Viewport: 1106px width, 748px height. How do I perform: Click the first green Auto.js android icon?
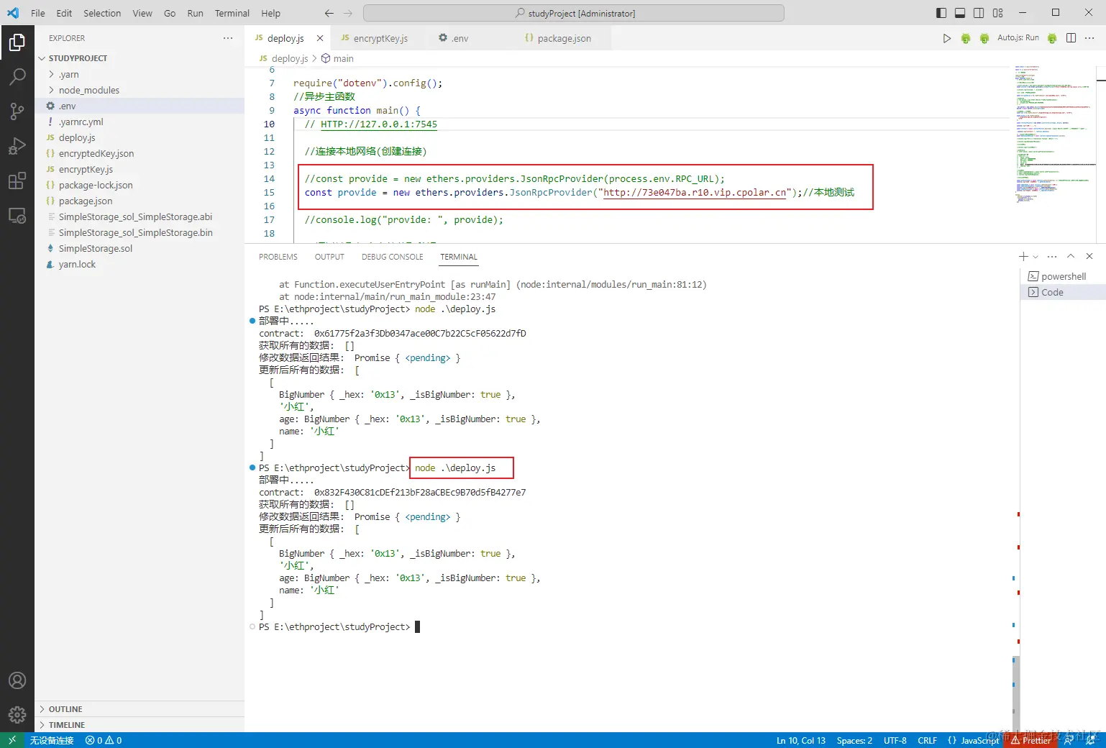(966, 38)
